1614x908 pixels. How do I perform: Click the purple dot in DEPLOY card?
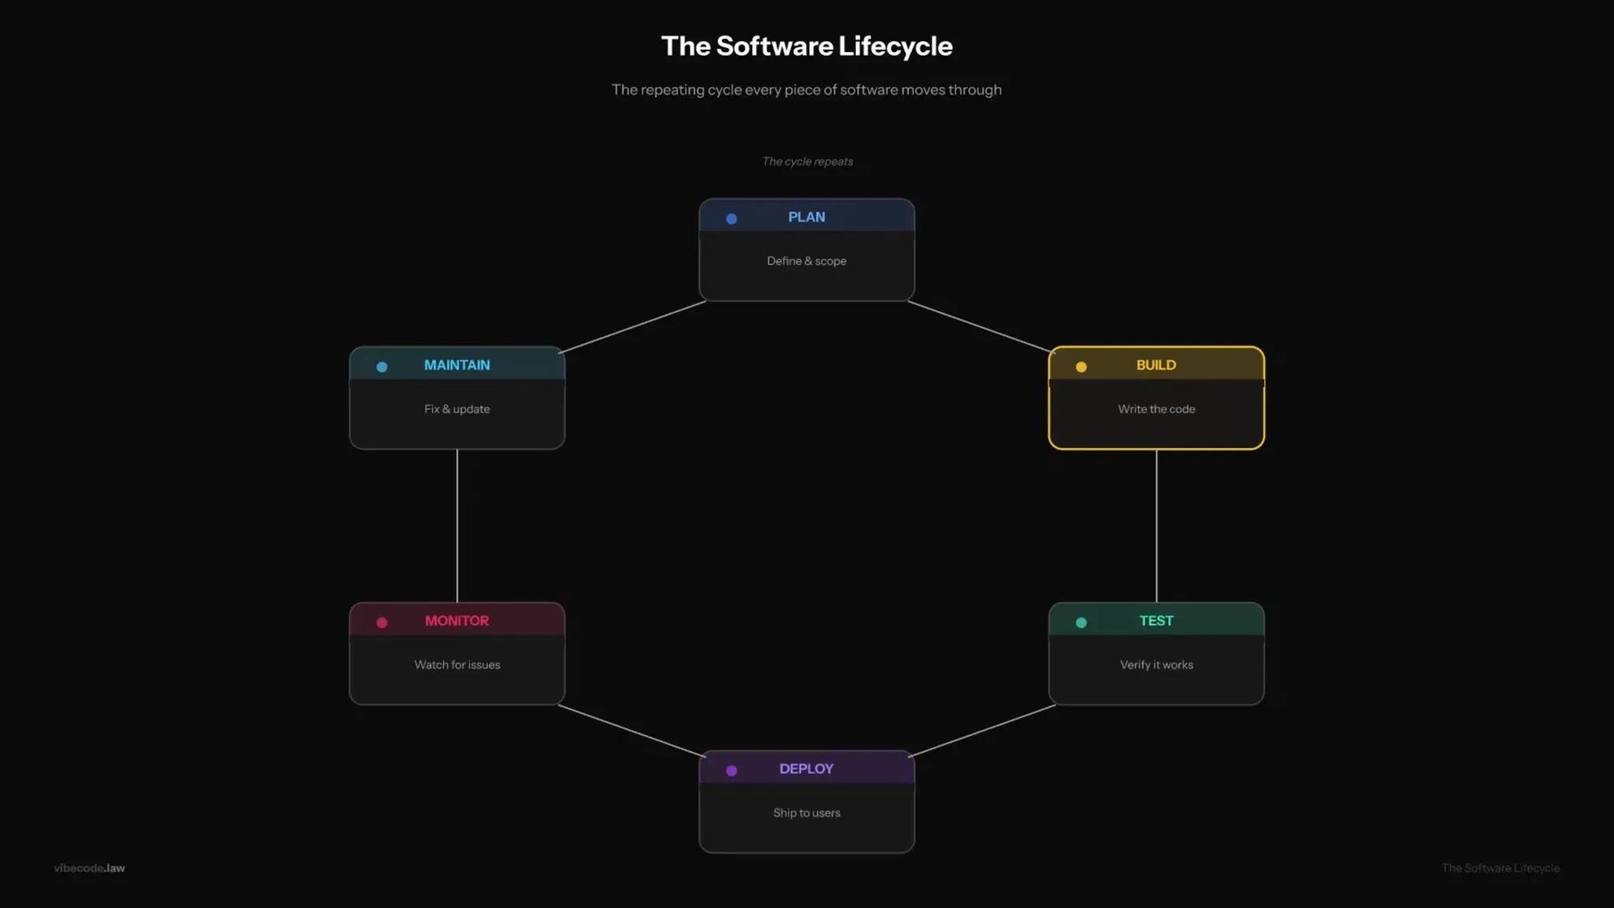(x=731, y=771)
